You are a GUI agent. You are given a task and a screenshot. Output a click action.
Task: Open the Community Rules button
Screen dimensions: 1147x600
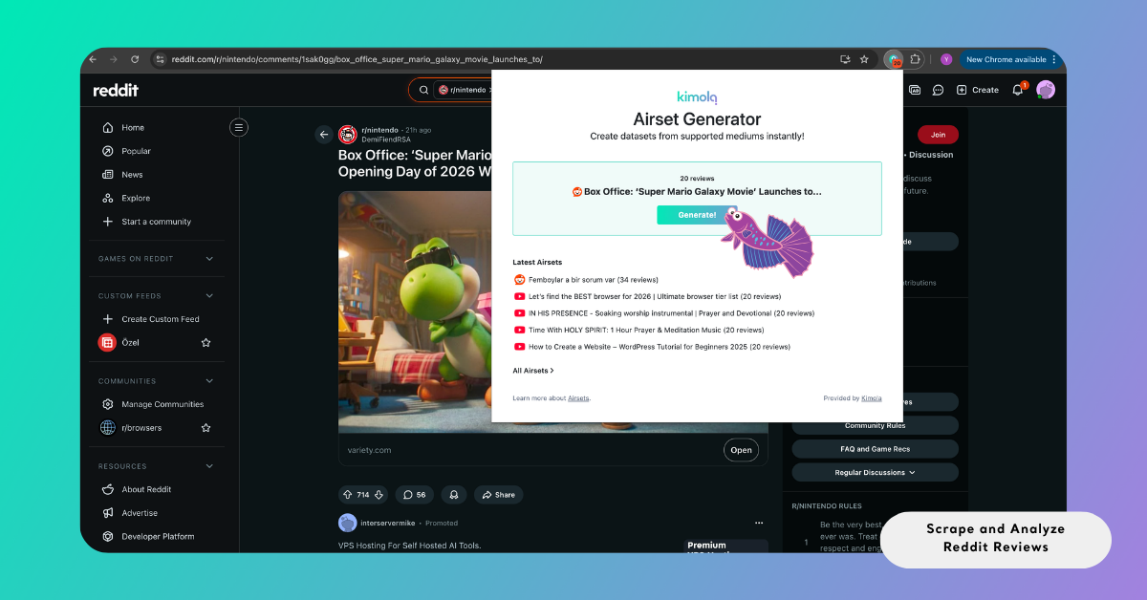point(875,425)
